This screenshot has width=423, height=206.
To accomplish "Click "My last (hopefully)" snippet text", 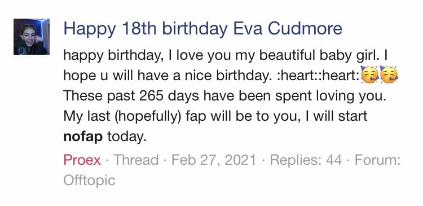I will (x=122, y=116).
